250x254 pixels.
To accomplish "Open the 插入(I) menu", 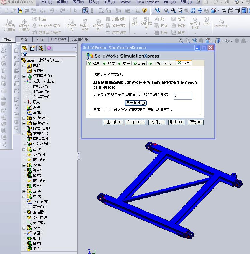I will (x=94, y=2).
